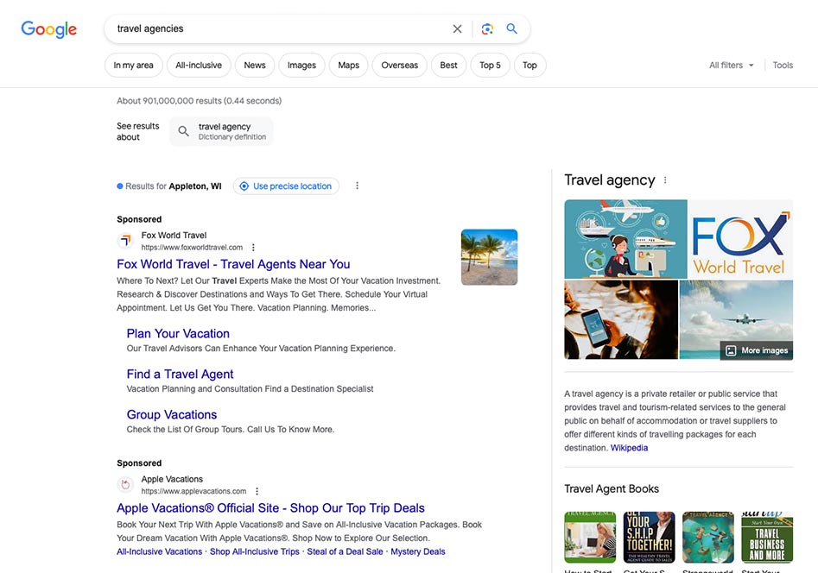Click the Use precise location button

click(286, 186)
